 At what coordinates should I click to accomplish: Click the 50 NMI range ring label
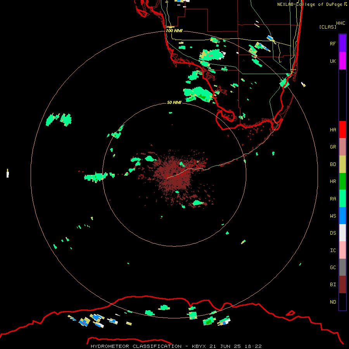pyautogui.click(x=174, y=102)
